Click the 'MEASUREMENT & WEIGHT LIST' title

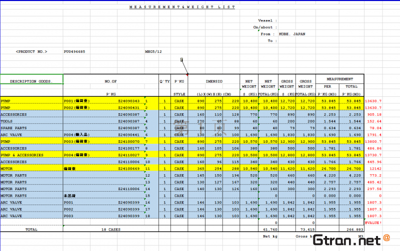(x=182, y=7)
